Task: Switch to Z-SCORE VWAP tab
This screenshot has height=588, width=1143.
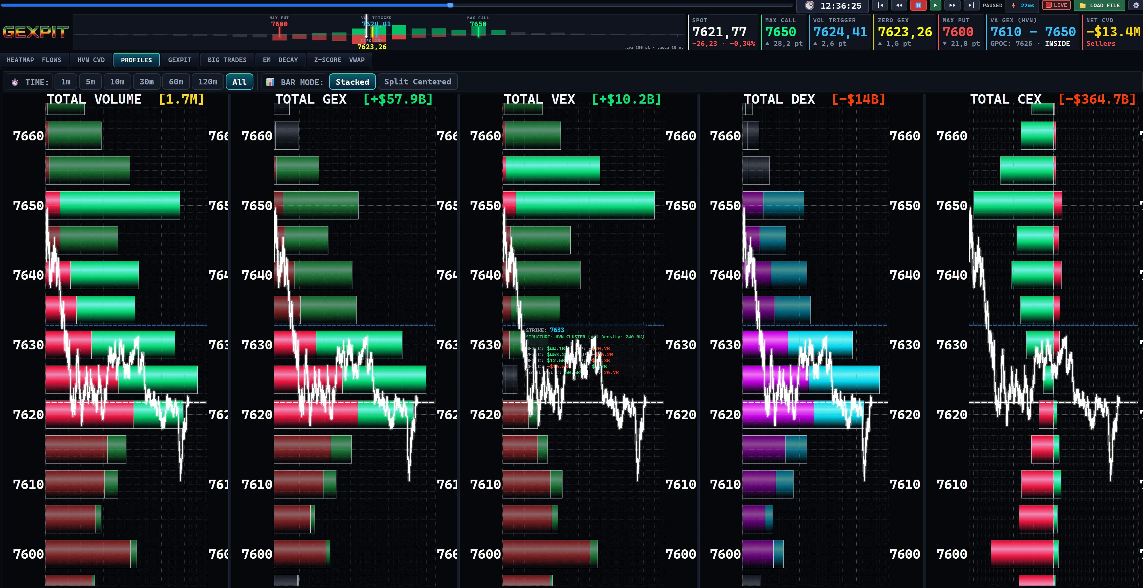Action: tap(339, 60)
